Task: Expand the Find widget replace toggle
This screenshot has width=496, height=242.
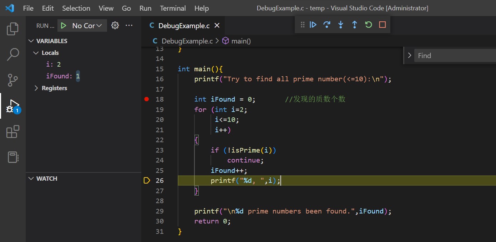Action: 409,56
